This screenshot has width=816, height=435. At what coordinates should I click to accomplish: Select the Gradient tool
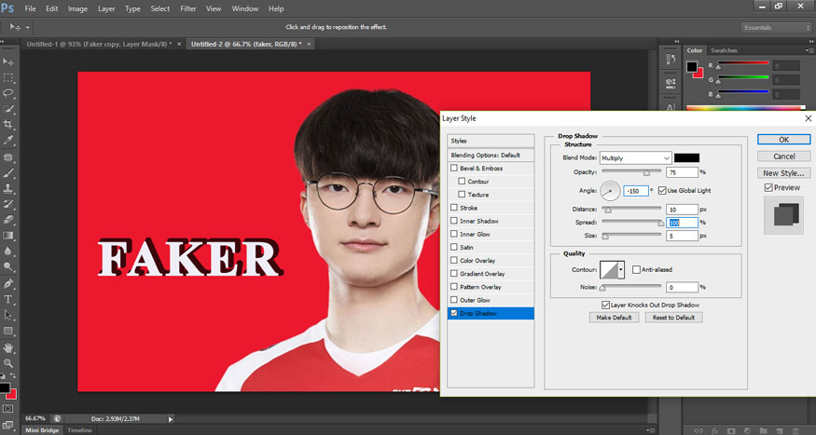click(x=8, y=236)
